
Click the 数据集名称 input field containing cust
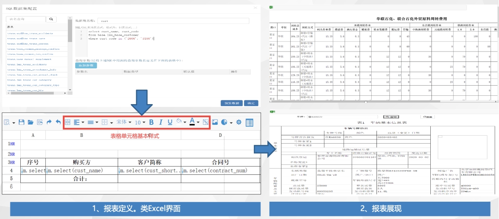pyautogui.click(x=173, y=21)
